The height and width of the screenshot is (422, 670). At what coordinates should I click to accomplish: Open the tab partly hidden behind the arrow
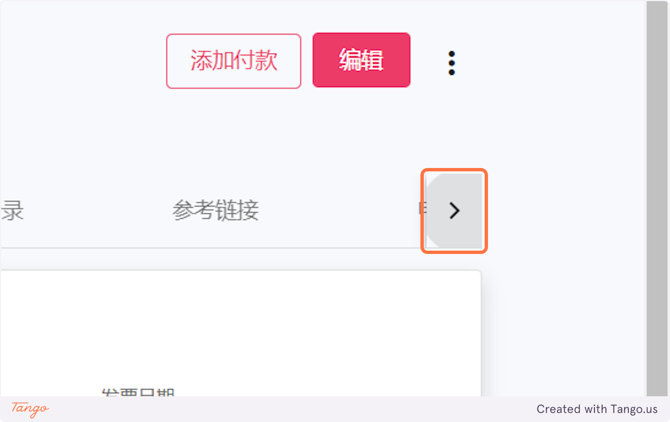[422, 210]
